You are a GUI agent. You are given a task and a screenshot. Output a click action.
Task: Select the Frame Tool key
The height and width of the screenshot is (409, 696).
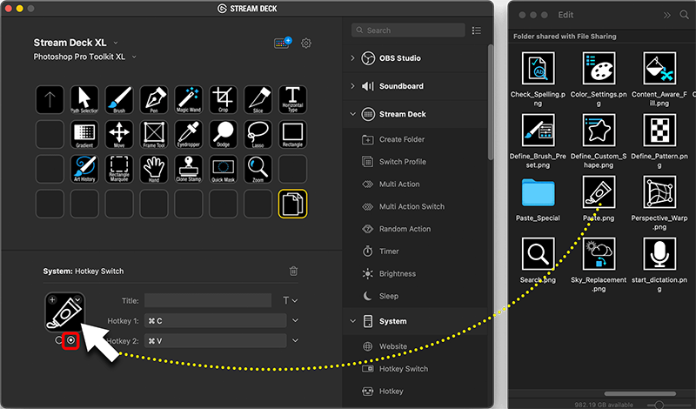[x=154, y=134]
